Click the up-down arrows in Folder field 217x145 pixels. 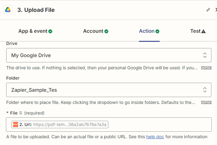click(205, 90)
